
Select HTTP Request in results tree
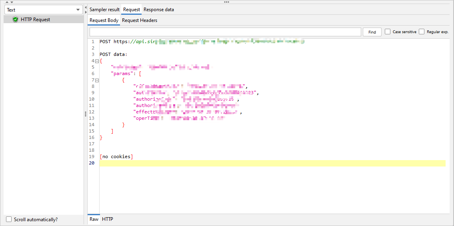[35, 20]
